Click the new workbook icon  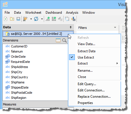(x=6, y=19)
